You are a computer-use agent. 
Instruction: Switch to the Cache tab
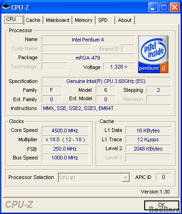pyautogui.click(x=33, y=20)
